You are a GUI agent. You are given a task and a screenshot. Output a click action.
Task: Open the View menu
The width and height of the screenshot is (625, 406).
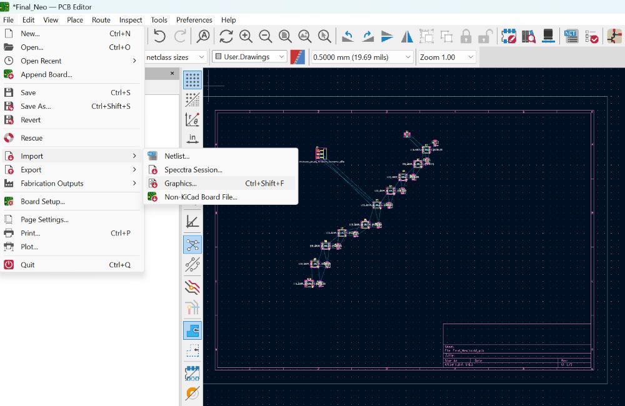click(x=51, y=20)
